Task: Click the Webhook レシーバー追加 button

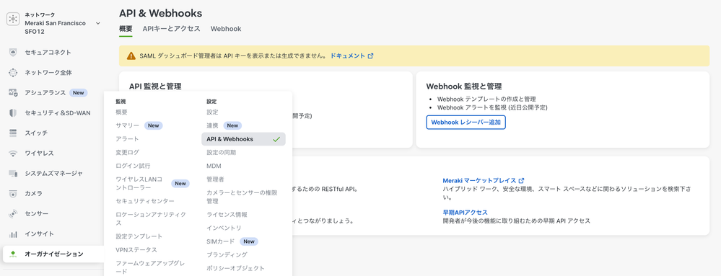Action: [466, 123]
